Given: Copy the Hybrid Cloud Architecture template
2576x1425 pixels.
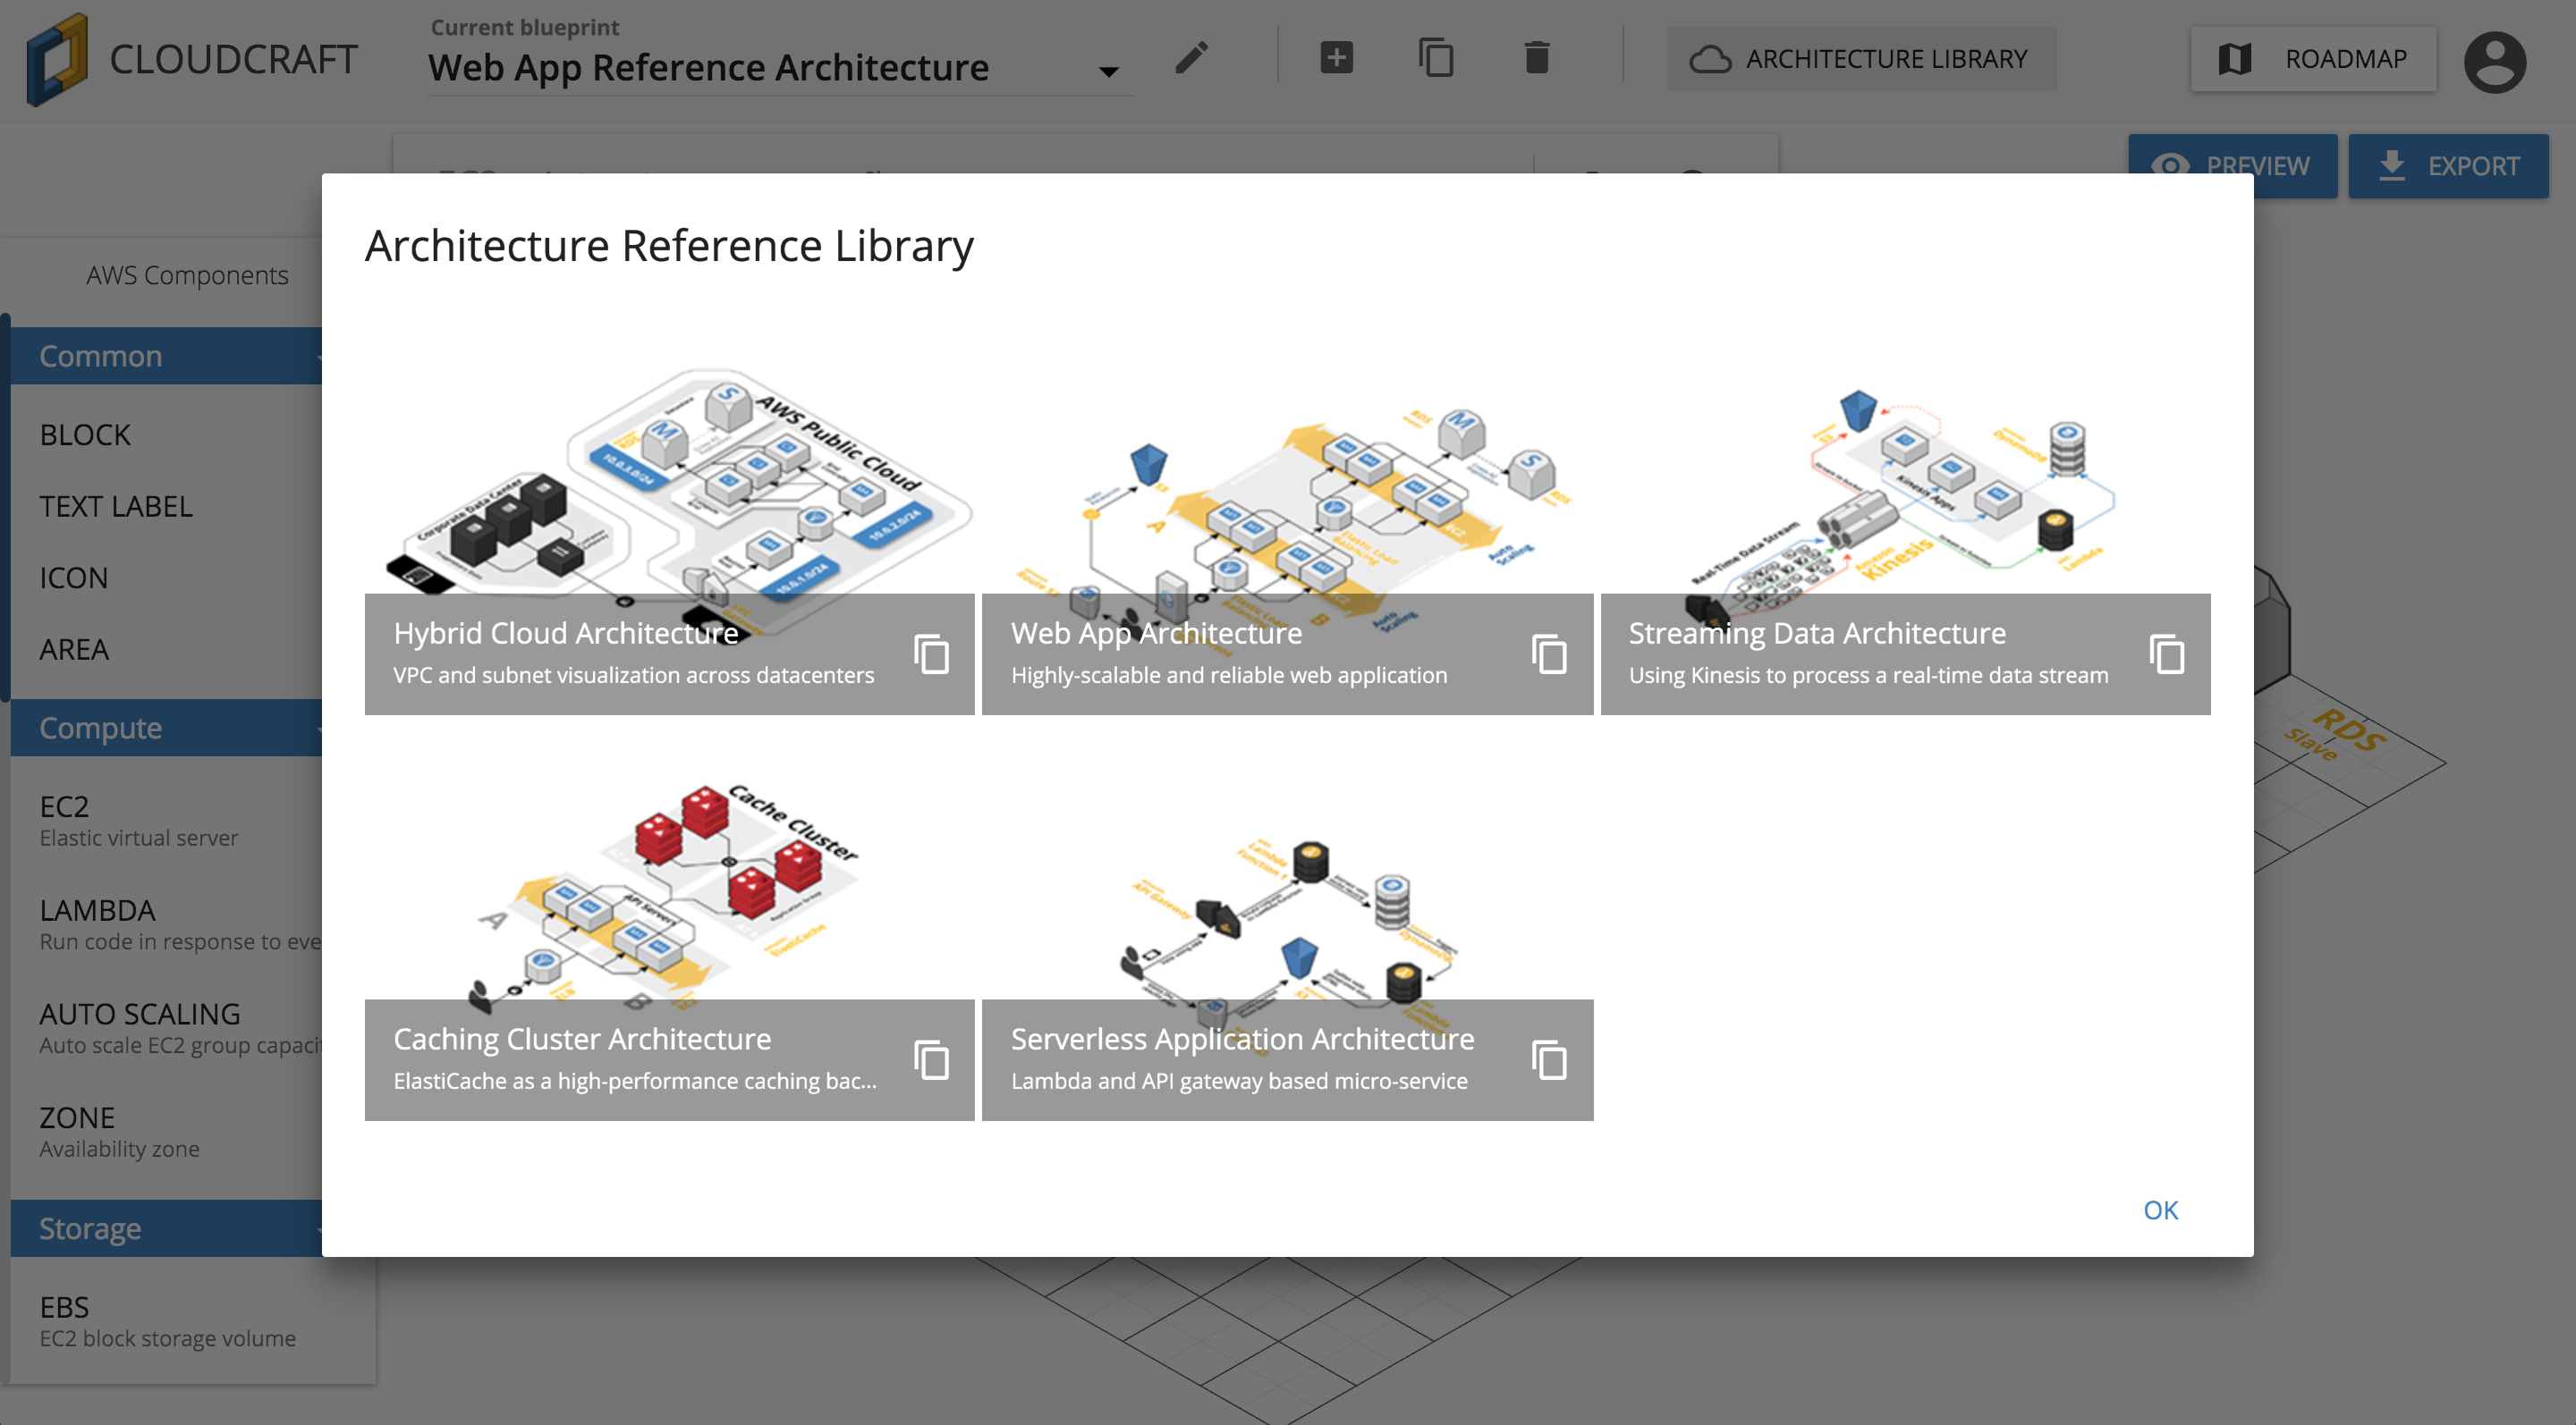Looking at the screenshot, I should [x=931, y=654].
